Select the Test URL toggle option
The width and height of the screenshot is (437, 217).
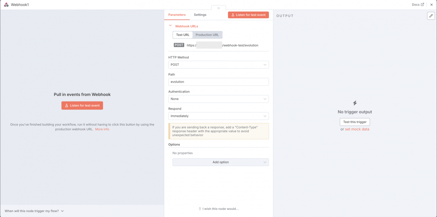[x=183, y=35]
